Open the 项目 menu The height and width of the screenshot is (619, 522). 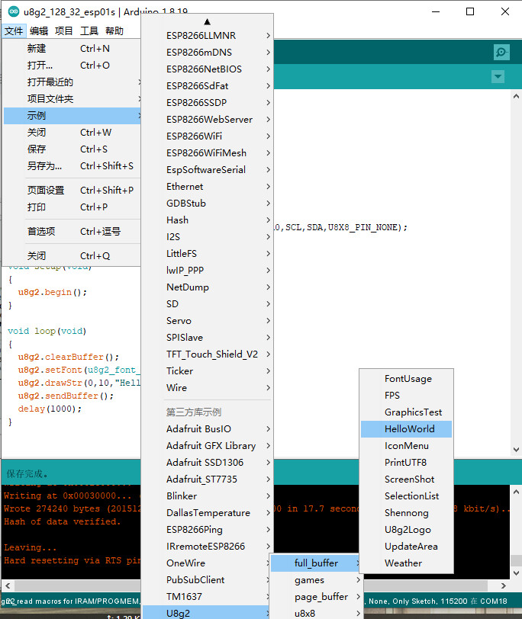coord(63,30)
